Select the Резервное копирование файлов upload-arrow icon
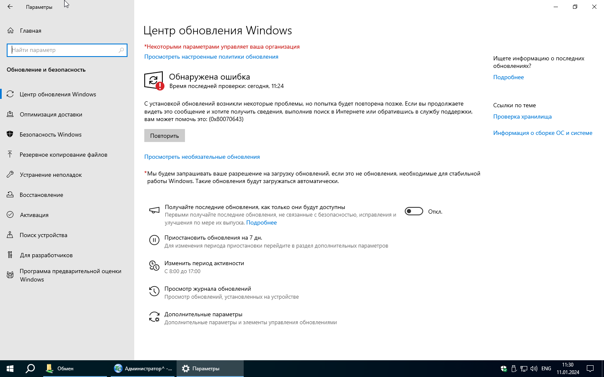Viewport: 604px width, 377px height. 10,155
